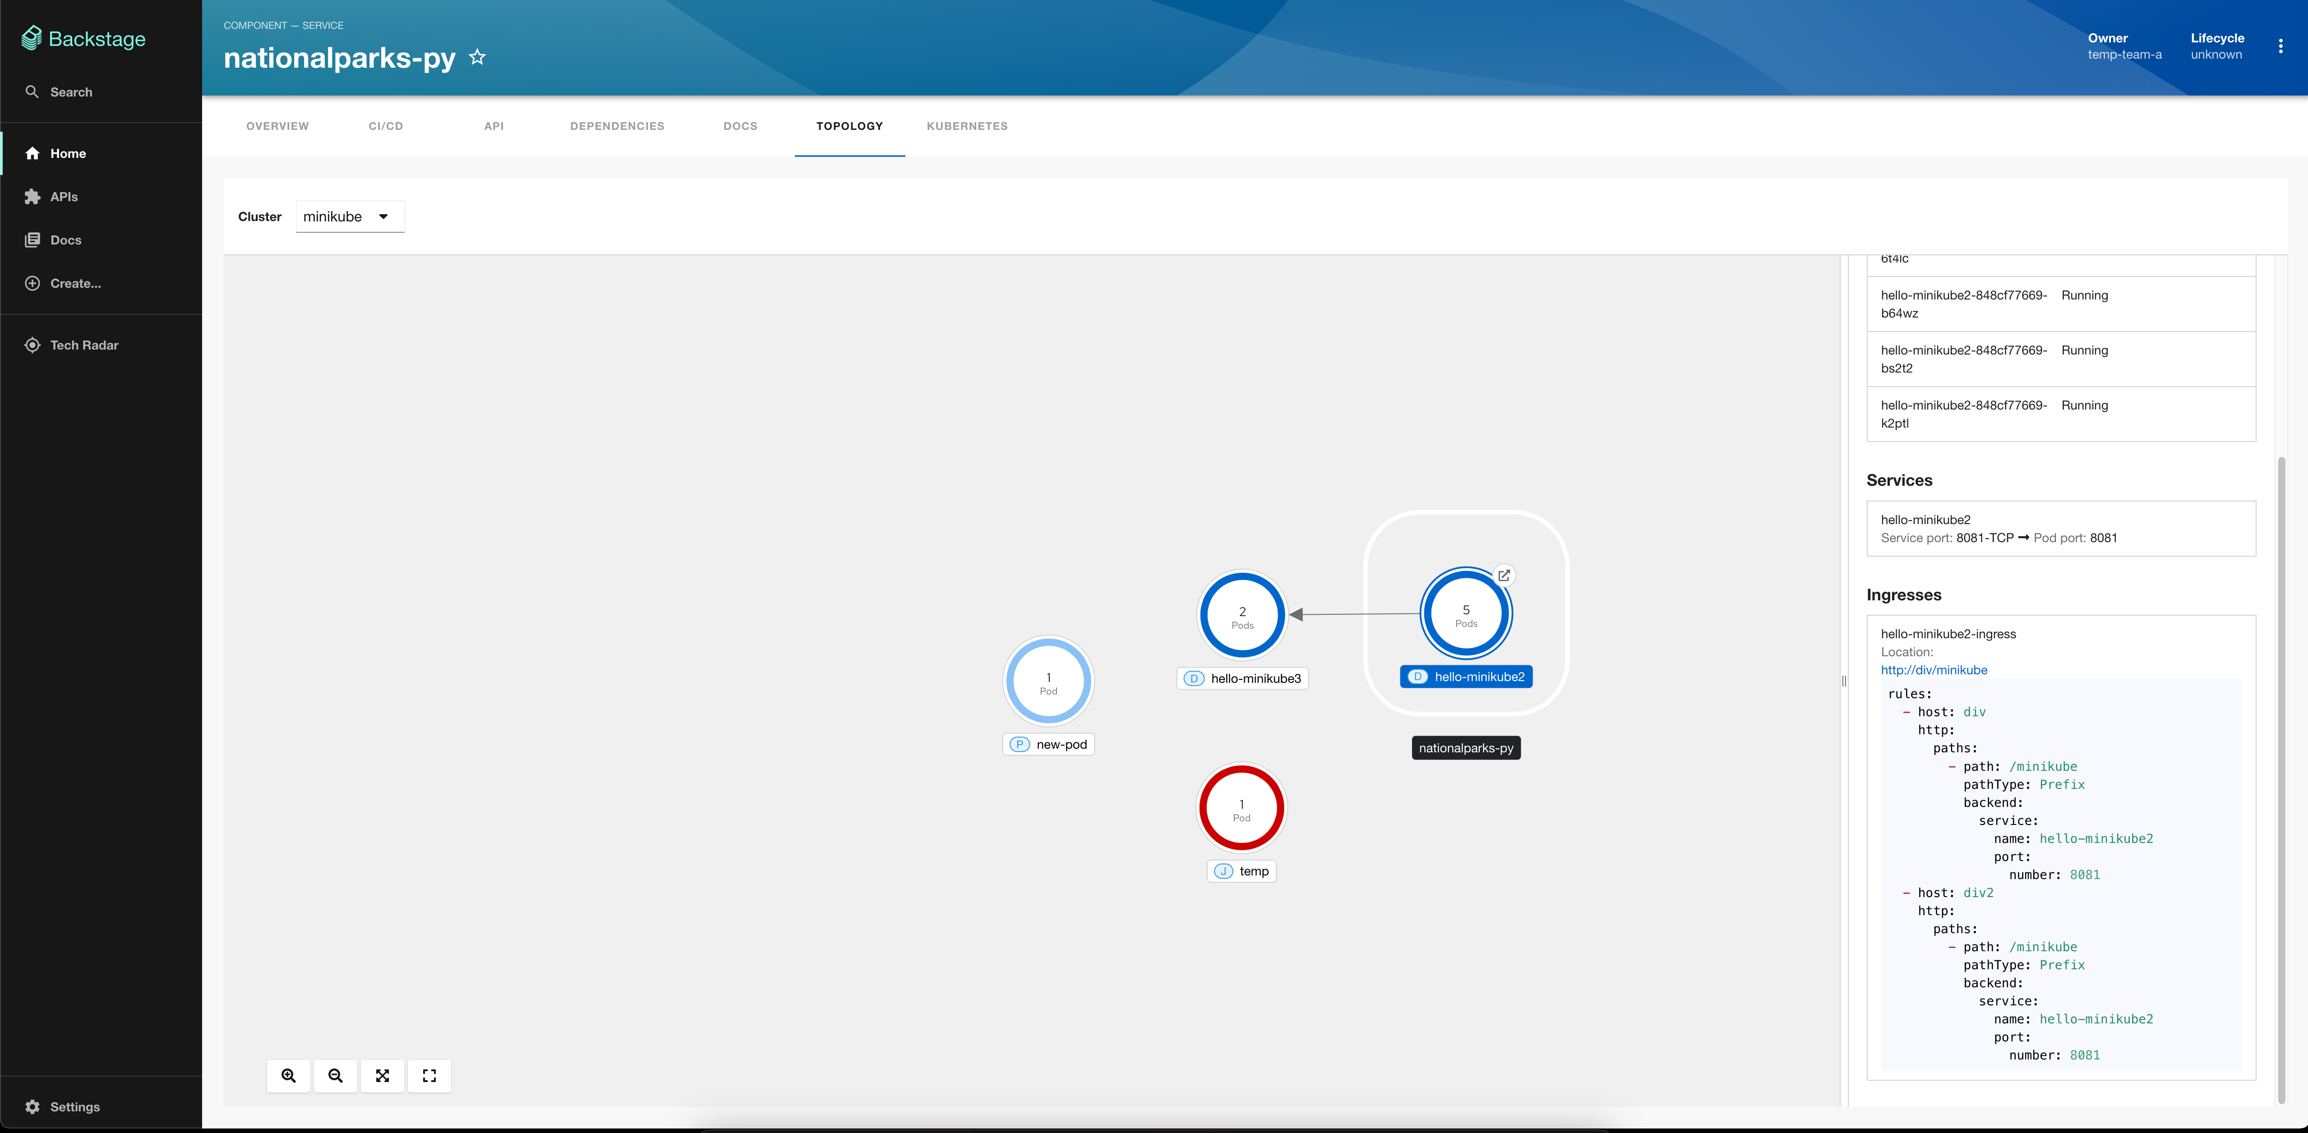Click the hello-minikube3 deployment label
Viewport: 2308px width, 1133px height.
pyautogui.click(x=1242, y=678)
